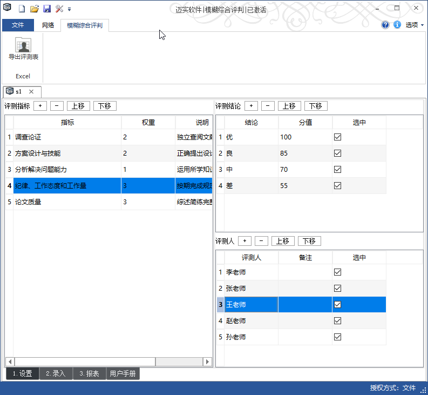428x395 pixels.
Task: Open the quick access toolbar customize arrow
Action: [x=70, y=10]
